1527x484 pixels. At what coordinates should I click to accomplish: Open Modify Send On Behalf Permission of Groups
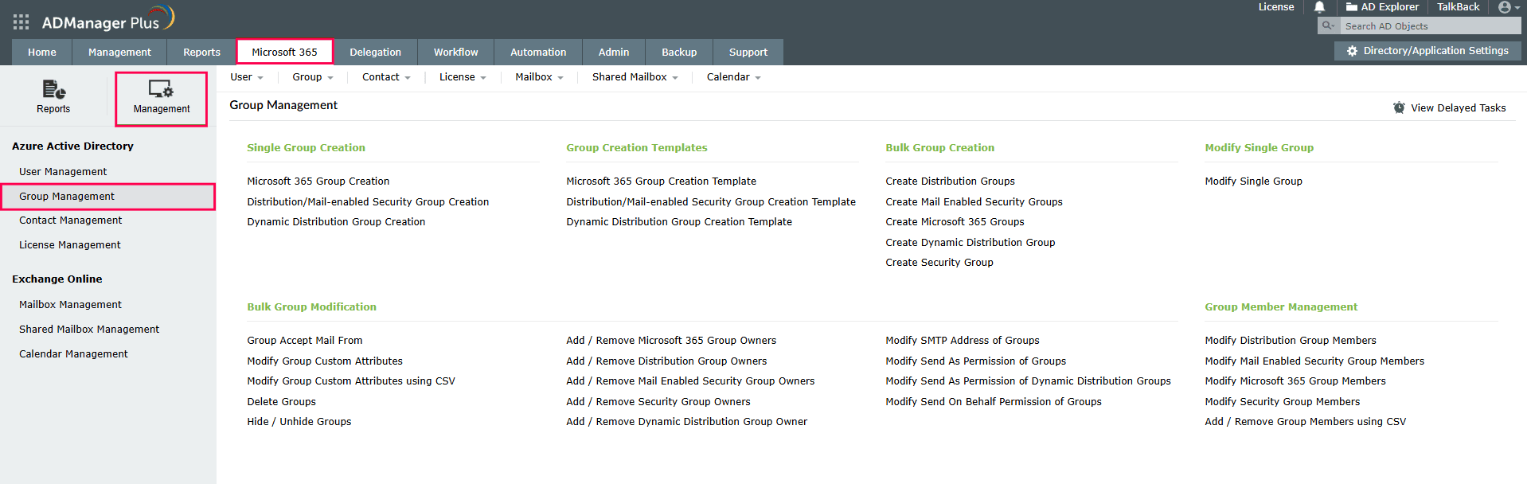tap(994, 402)
